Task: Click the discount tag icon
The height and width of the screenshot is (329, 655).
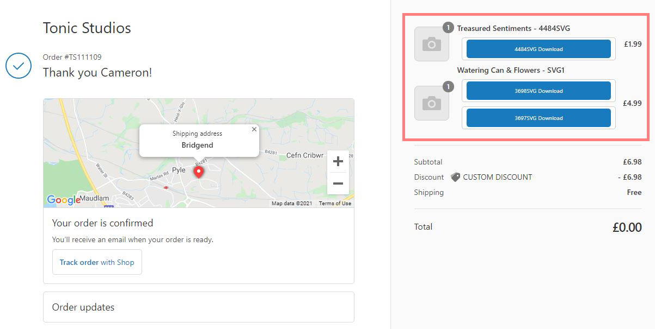Action: [x=455, y=177]
